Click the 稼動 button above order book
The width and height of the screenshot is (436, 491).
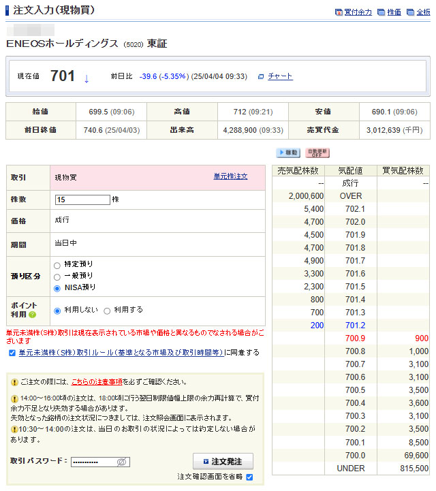click(287, 153)
